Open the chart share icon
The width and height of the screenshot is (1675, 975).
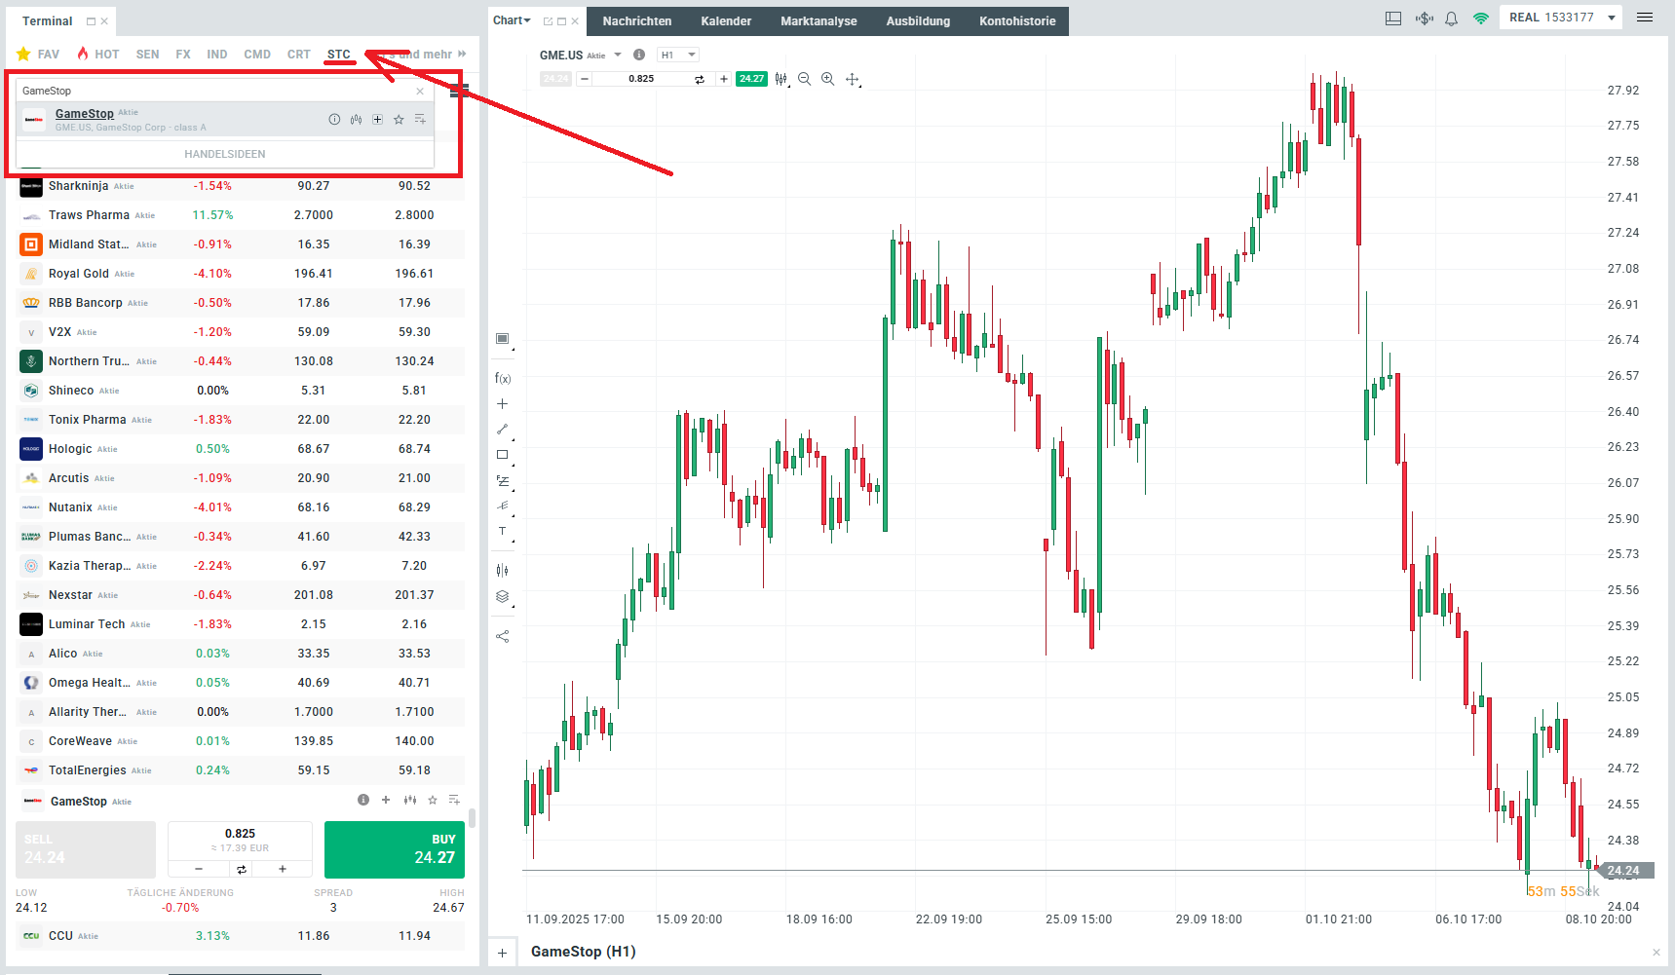[502, 636]
